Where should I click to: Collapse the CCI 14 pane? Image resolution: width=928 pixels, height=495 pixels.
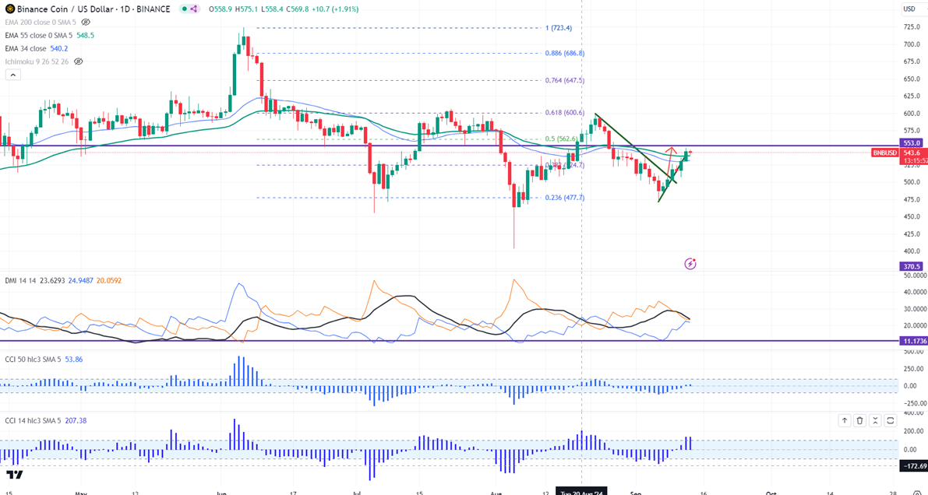875,420
